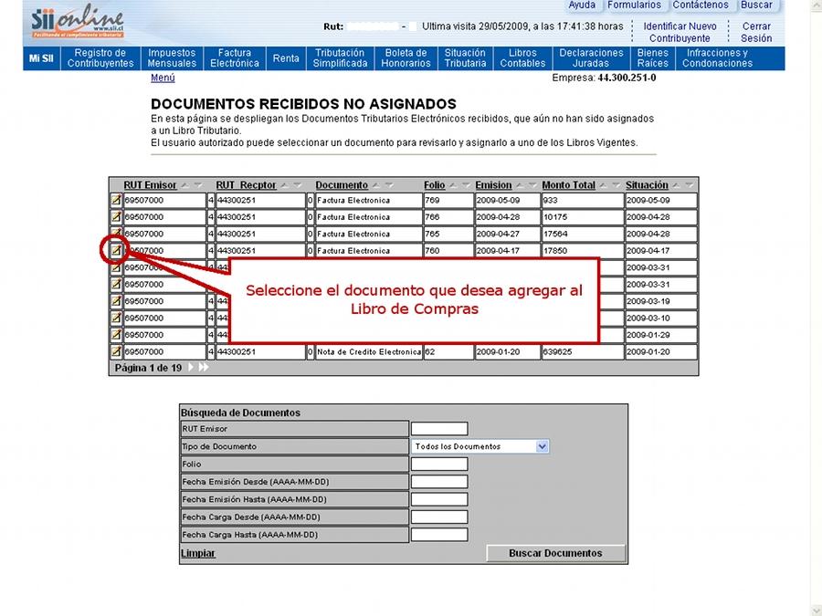This screenshot has height=616, width=822.
Task: Focus the RUT Emisor search field
Action: coord(439,429)
